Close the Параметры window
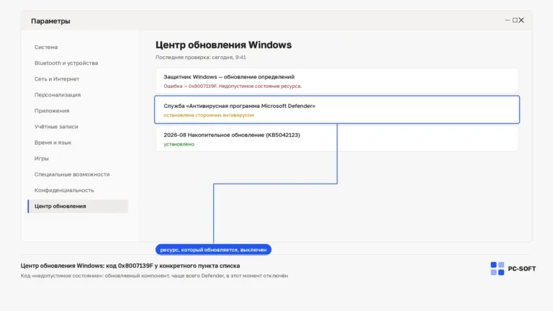Screen dimensions: 553x311 pyautogui.click(x=521, y=20)
